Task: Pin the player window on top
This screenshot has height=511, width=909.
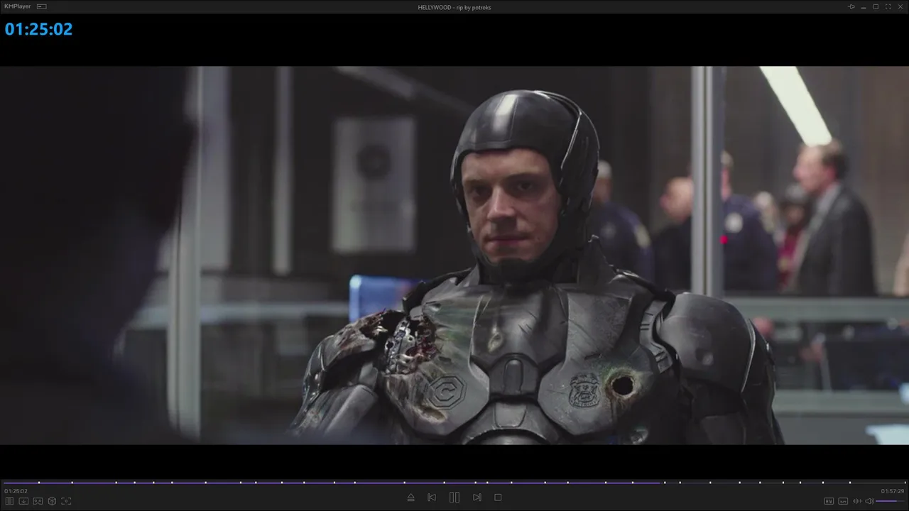Action: point(851,6)
